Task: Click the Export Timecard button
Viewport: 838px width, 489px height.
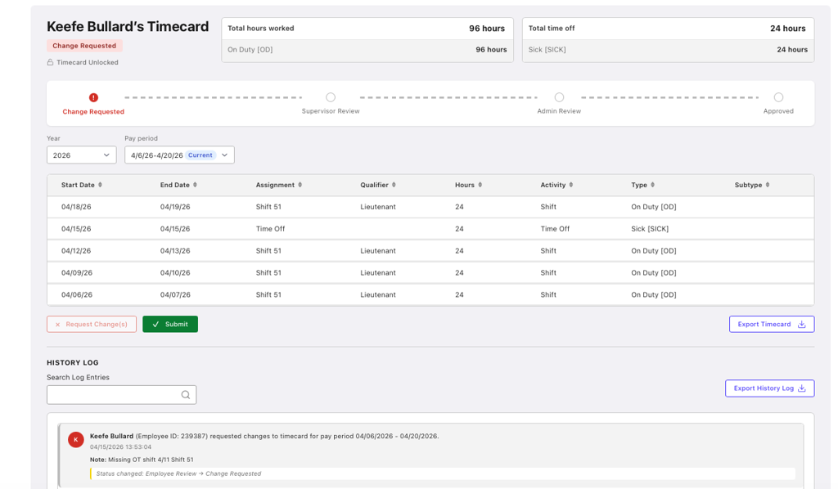Action: tap(772, 324)
